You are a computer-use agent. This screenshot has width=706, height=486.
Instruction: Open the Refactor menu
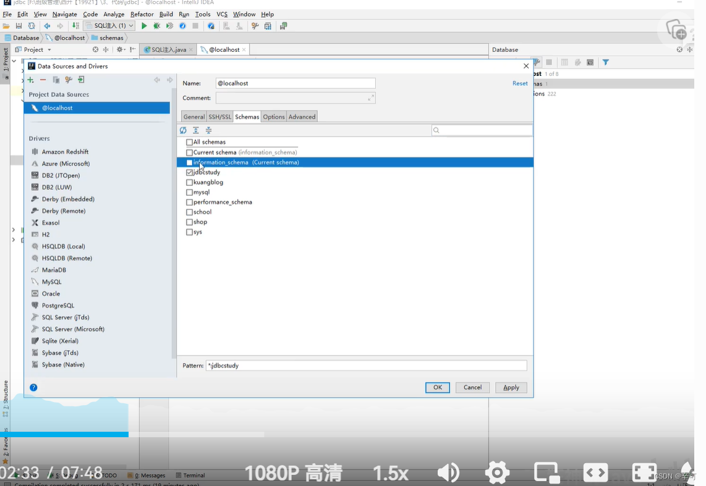(142, 14)
